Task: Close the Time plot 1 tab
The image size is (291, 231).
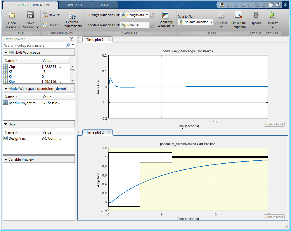Action: [x=109, y=40]
